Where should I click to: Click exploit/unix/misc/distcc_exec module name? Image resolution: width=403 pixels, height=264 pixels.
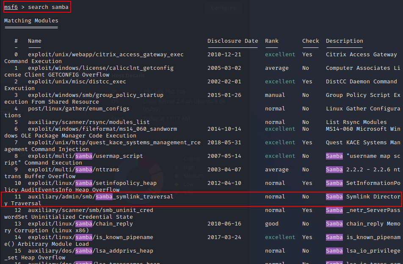[x=77, y=81]
